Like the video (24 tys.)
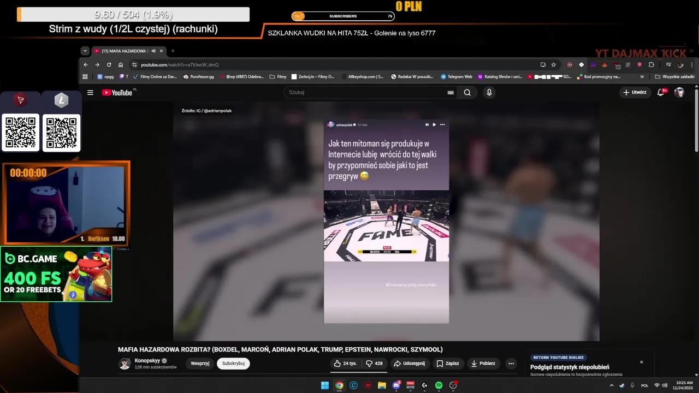 coord(345,364)
